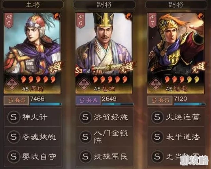Open 陆逊 general portrait card
The width and height of the screenshot is (211, 169).
[176, 53]
